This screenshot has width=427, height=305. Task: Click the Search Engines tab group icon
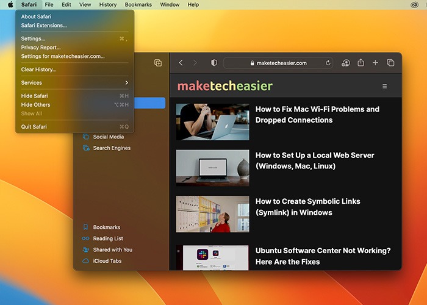point(86,148)
